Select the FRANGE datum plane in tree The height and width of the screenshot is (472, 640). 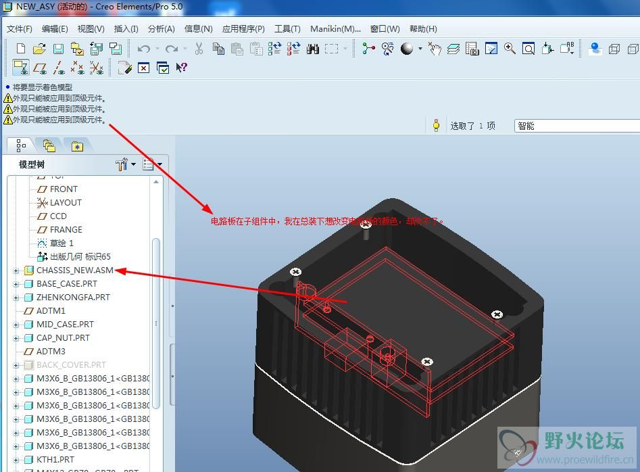tap(66, 229)
